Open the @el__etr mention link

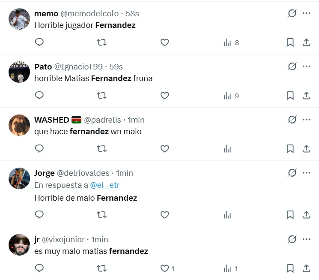pyautogui.click(x=104, y=185)
